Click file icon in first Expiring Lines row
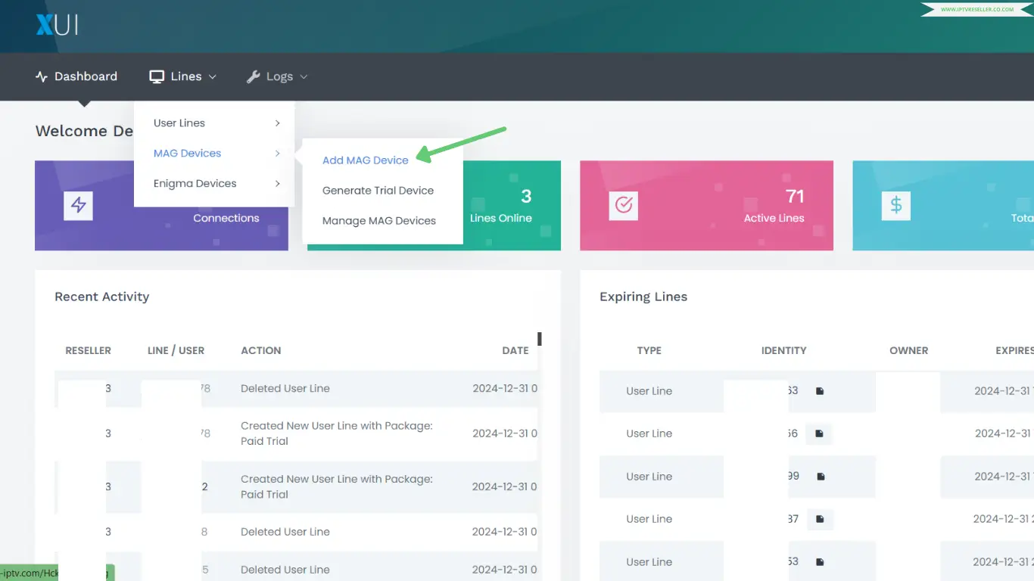1034x581 pixels. (x=820, y=391)
